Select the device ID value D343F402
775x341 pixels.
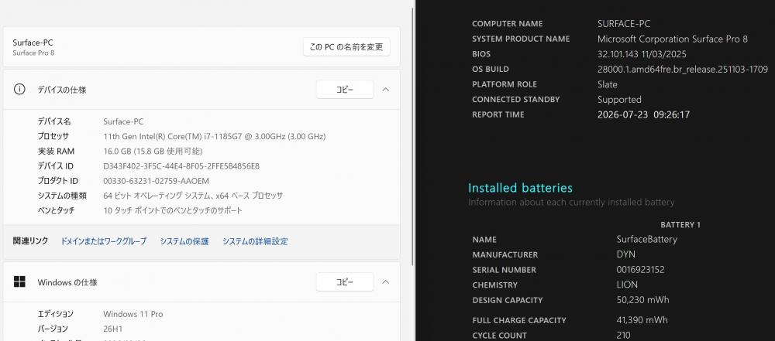(x=181, y=165)
